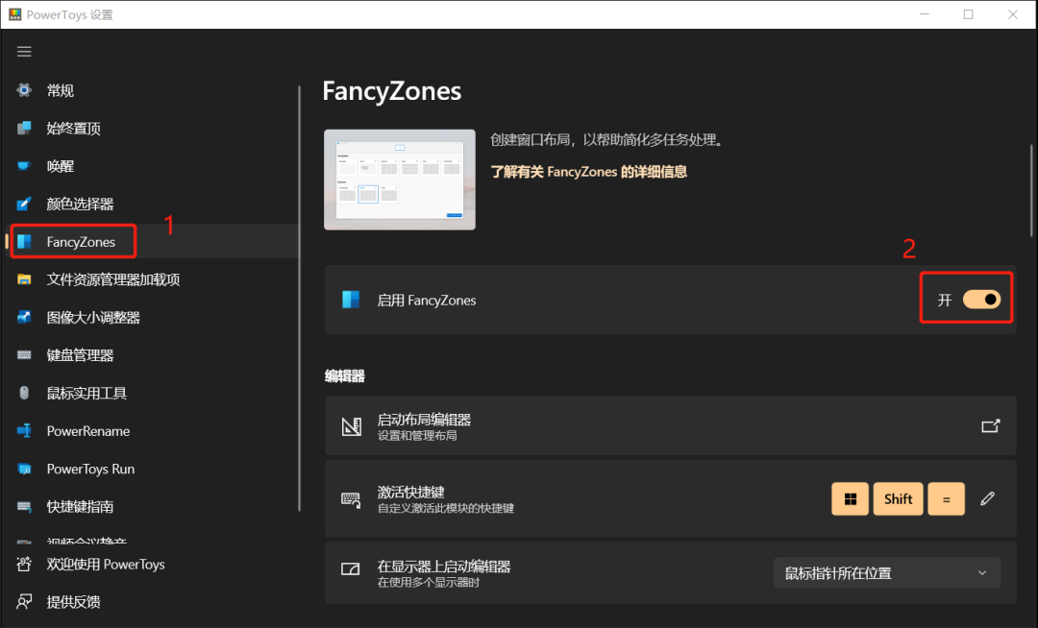Click the monitor icon beside 在显示器上启动编辑器
This screenshot has width=1038, height=628.
(x=350, y=569)
